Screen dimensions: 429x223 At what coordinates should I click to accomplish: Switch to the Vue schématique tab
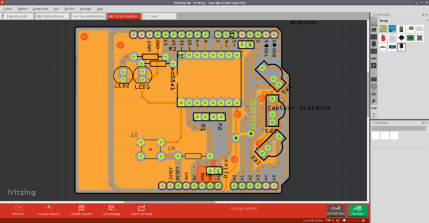click(88, 17)
